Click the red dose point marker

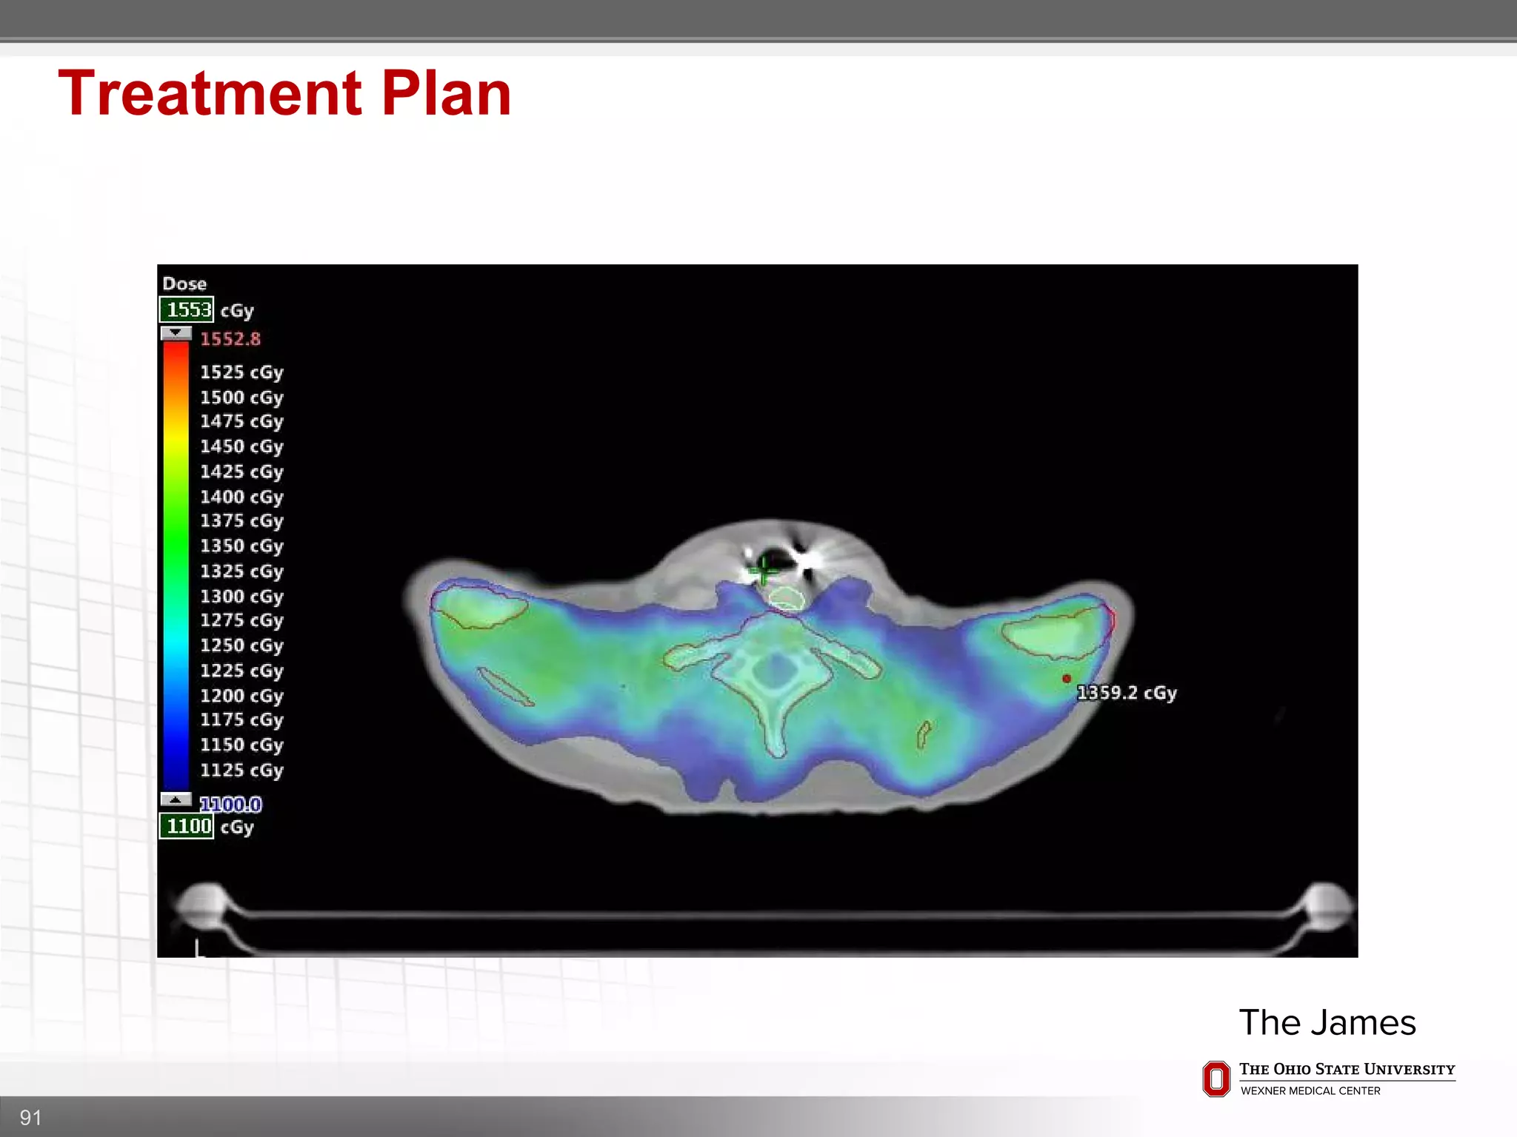click(x=1067, y=678)
